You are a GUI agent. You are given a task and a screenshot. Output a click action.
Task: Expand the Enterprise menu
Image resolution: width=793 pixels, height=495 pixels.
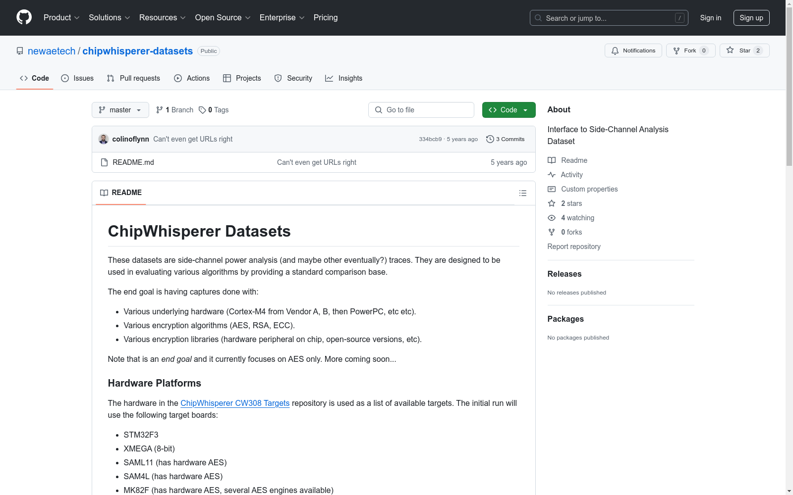282,18
